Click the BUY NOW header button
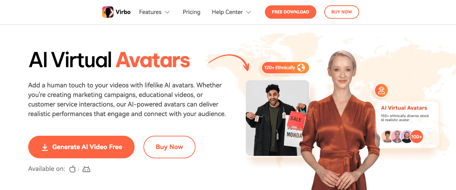The width and height of the screenshot is (456, 190). [x=342, y=12]
